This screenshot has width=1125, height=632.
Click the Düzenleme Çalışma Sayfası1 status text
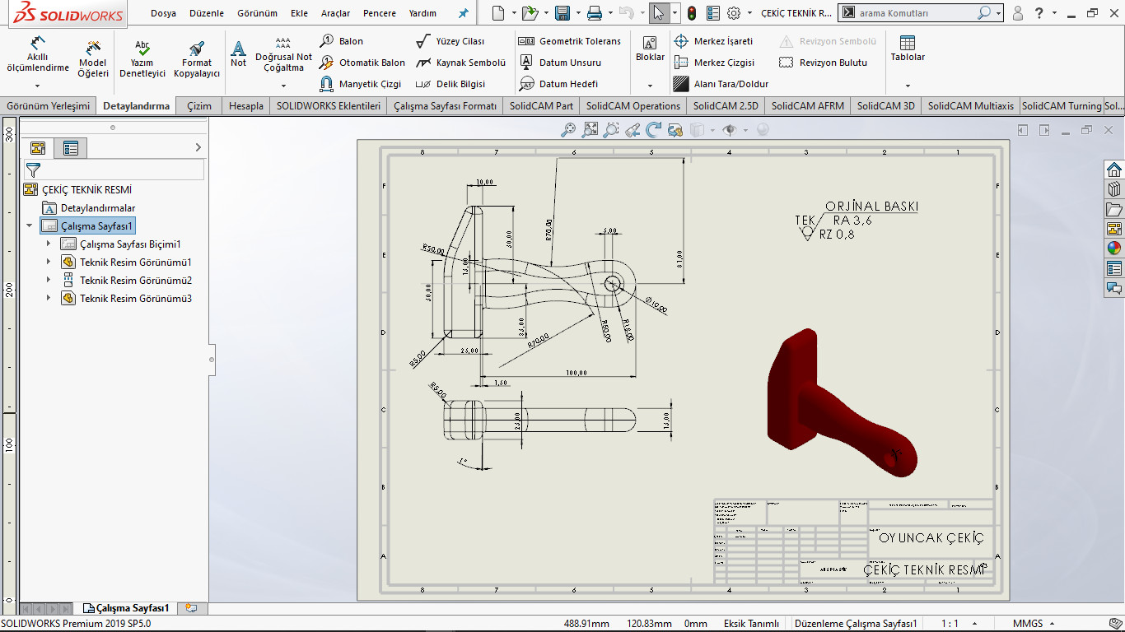point(856,624)
